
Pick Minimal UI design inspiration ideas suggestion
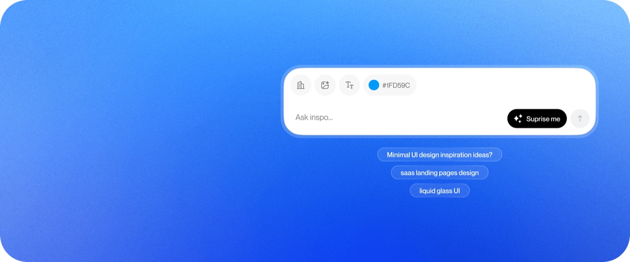click(440, 155)
